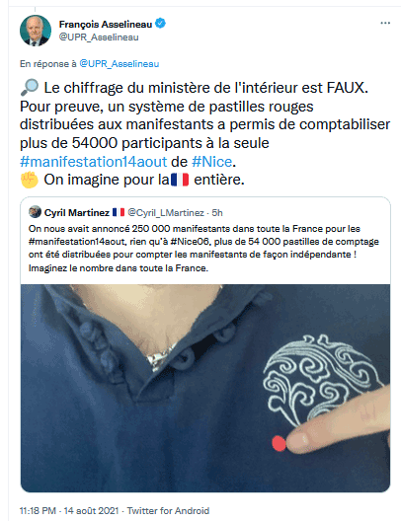Click the 11:18 PM · 14 août 2021 timestamp
This screenshot has width=401, height=521.
point(69,510)
